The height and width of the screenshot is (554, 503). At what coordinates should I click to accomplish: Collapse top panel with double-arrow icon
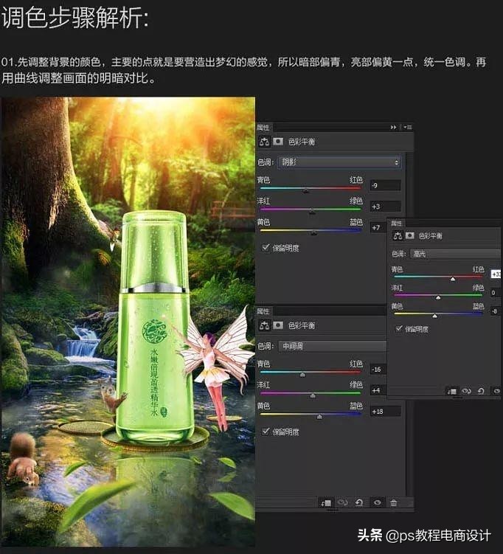[393, 127]
